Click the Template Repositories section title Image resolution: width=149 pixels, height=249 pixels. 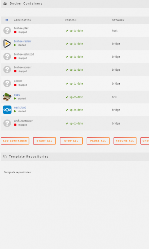29,157
